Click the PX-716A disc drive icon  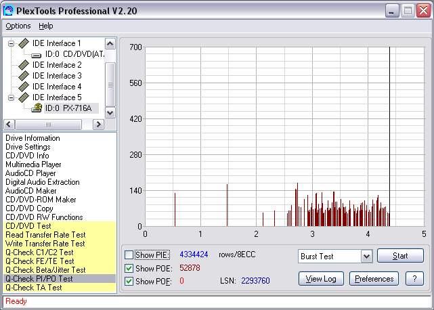tap(37, 108)
